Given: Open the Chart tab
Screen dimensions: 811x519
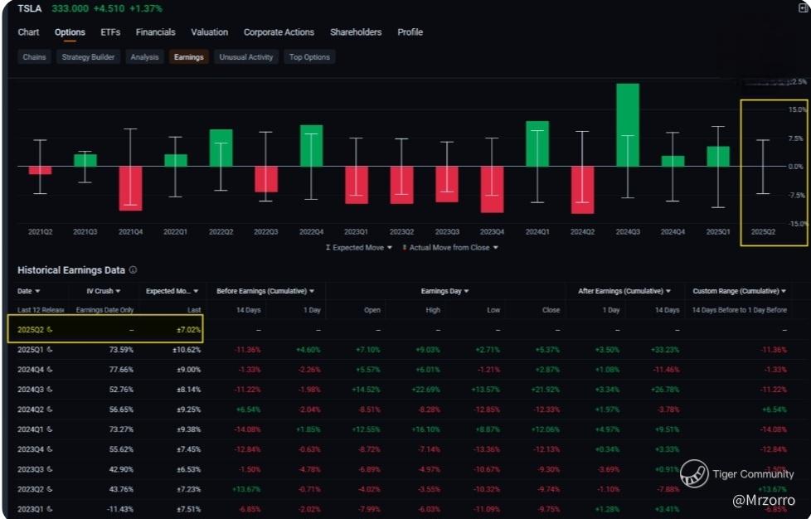Looking at the screenshot, I should (28, 32).
